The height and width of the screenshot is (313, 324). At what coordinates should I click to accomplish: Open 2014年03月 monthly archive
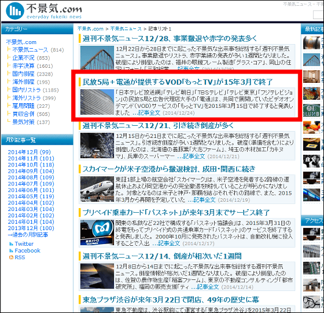click(x=31, y=209)
